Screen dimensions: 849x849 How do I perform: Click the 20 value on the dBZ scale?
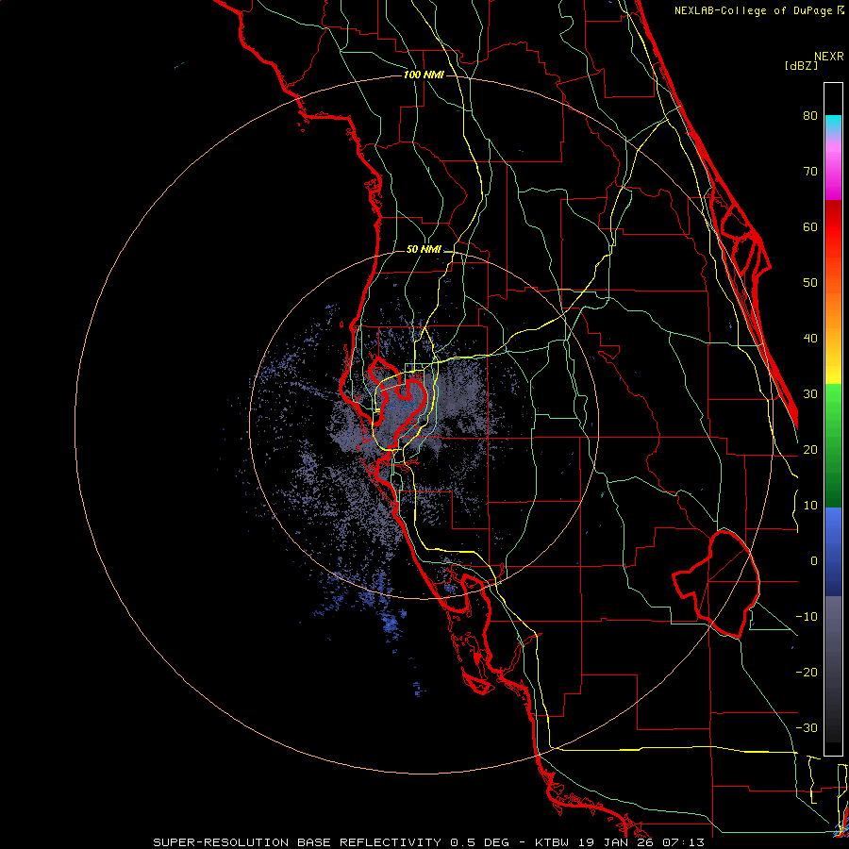(810, 450)
